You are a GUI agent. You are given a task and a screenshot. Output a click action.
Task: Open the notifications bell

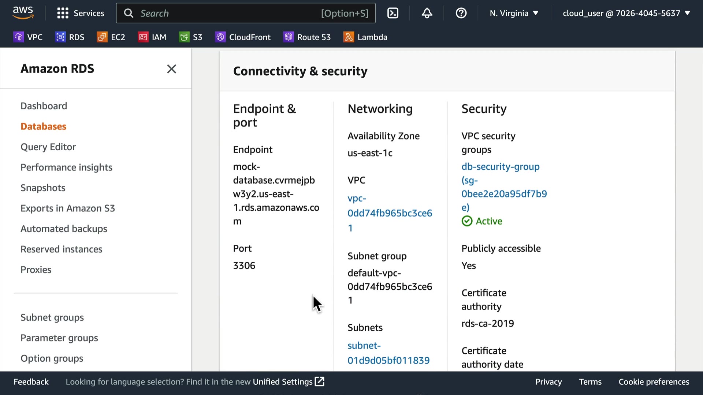pos(427,14)
